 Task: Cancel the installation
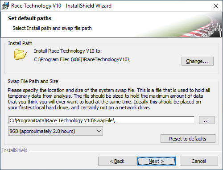click(x=199, y=161)
